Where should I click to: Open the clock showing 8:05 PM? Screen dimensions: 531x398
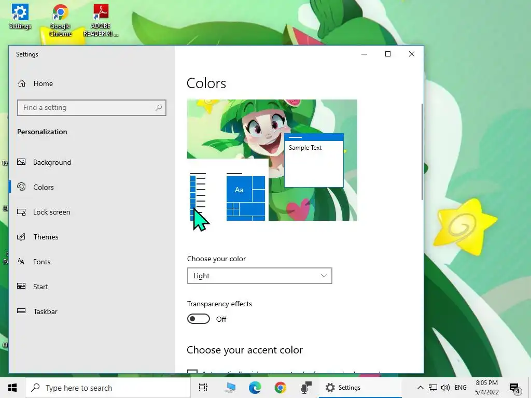pos(486,388)
